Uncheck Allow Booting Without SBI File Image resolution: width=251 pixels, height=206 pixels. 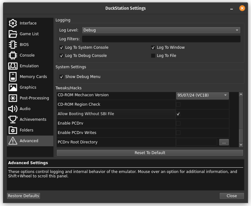[x=178, y=114]
